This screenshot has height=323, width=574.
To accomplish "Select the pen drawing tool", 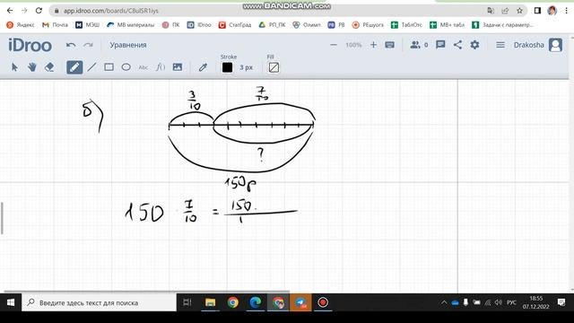I will click(x=74, y=67).
